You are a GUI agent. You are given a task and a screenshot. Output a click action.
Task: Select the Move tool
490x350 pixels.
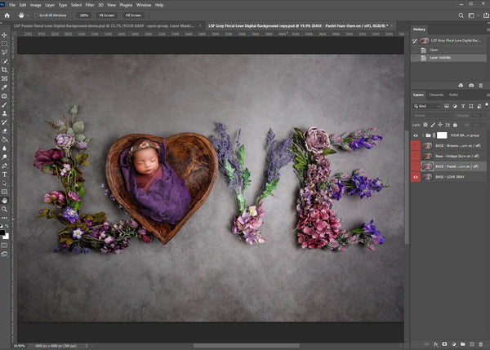click(x=5, y=33)
